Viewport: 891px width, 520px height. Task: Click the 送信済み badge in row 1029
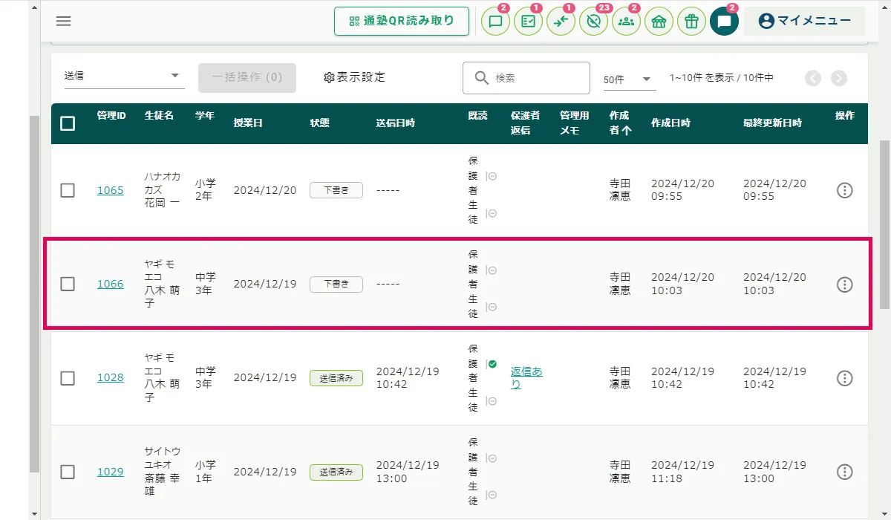pos(336,472)
